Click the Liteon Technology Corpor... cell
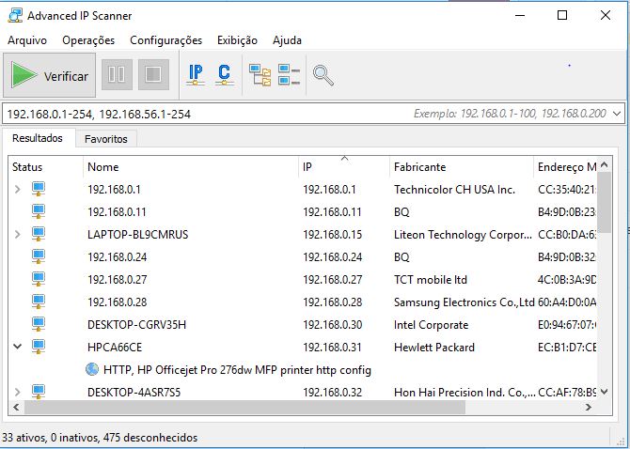This screenshot has height=449, width=630. click(463, 234)
